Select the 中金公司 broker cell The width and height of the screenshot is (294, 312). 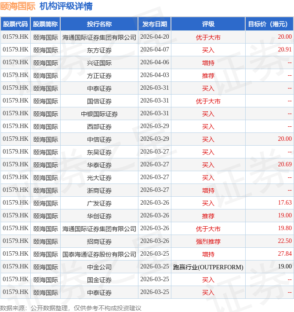99,267
